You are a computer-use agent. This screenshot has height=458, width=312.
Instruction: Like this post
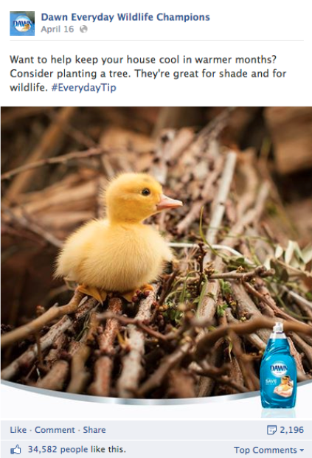18,430
